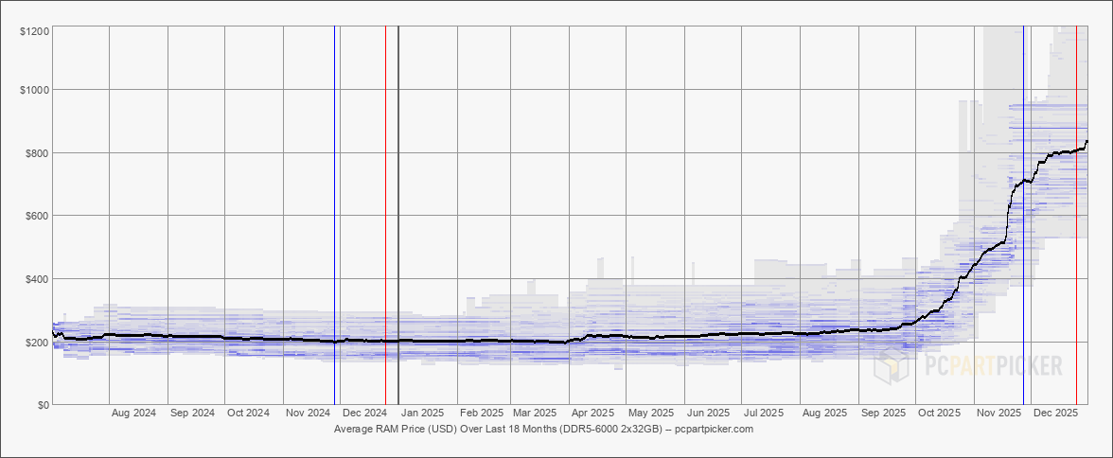Select the $800 y-axis label
1113x458 pixels.
click(37, 152)
